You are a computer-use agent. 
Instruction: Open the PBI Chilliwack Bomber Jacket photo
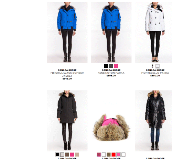pyautogui.click(x=67, y=32)
